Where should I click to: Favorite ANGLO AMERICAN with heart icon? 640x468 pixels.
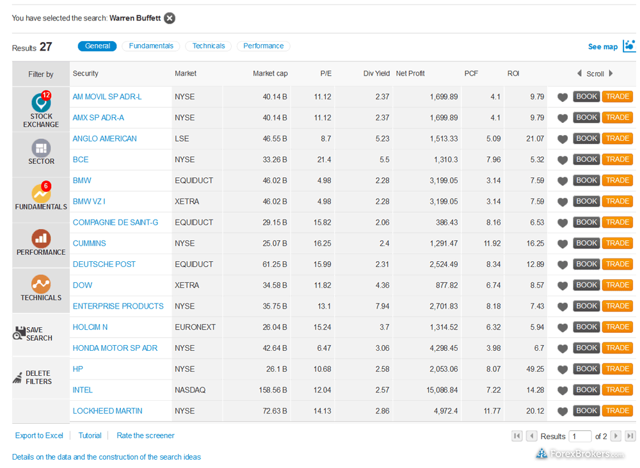[x=563, y=139]
